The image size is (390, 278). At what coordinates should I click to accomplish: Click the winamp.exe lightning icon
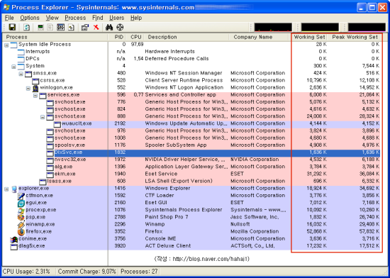[21, 225]
